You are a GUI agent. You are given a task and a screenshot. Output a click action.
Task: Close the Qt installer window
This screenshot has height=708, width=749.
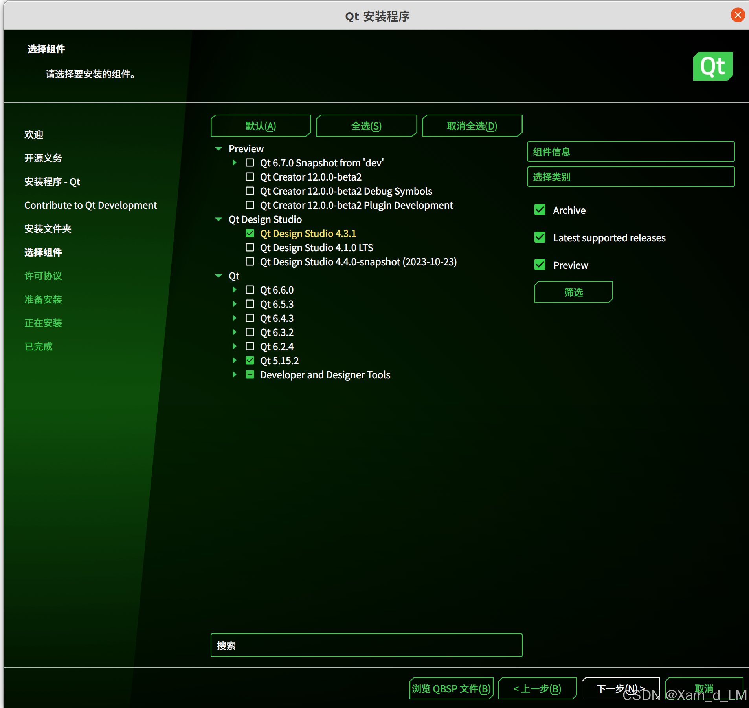click(738, 15)
